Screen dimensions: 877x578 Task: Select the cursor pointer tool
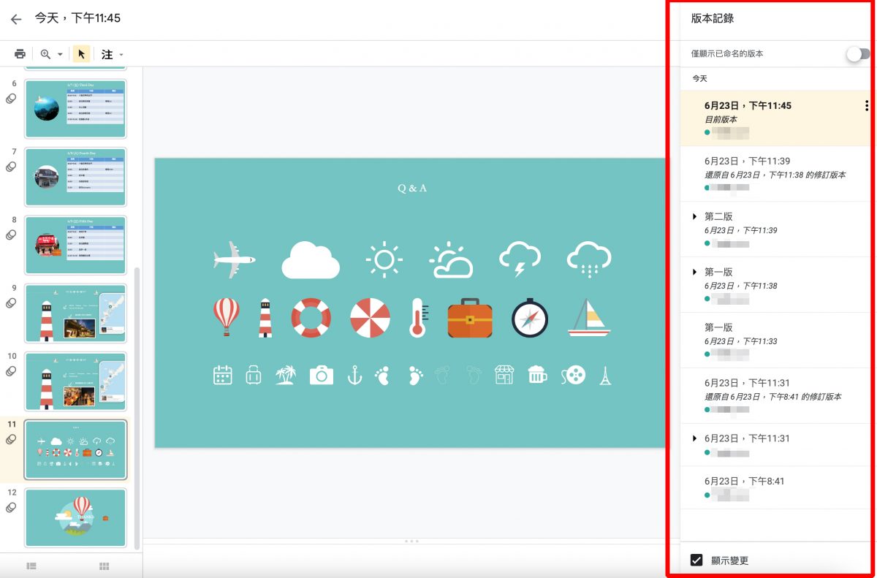[x=82, y=54]
